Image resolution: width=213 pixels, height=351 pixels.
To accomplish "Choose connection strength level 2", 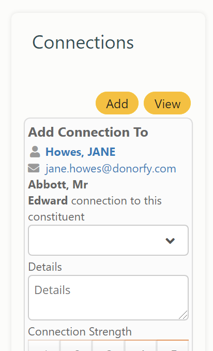I will (x=76, y=346).
